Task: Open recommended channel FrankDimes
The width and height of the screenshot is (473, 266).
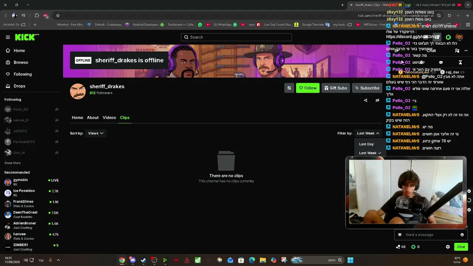Action: pyautogui.click(x=31, y=204)
